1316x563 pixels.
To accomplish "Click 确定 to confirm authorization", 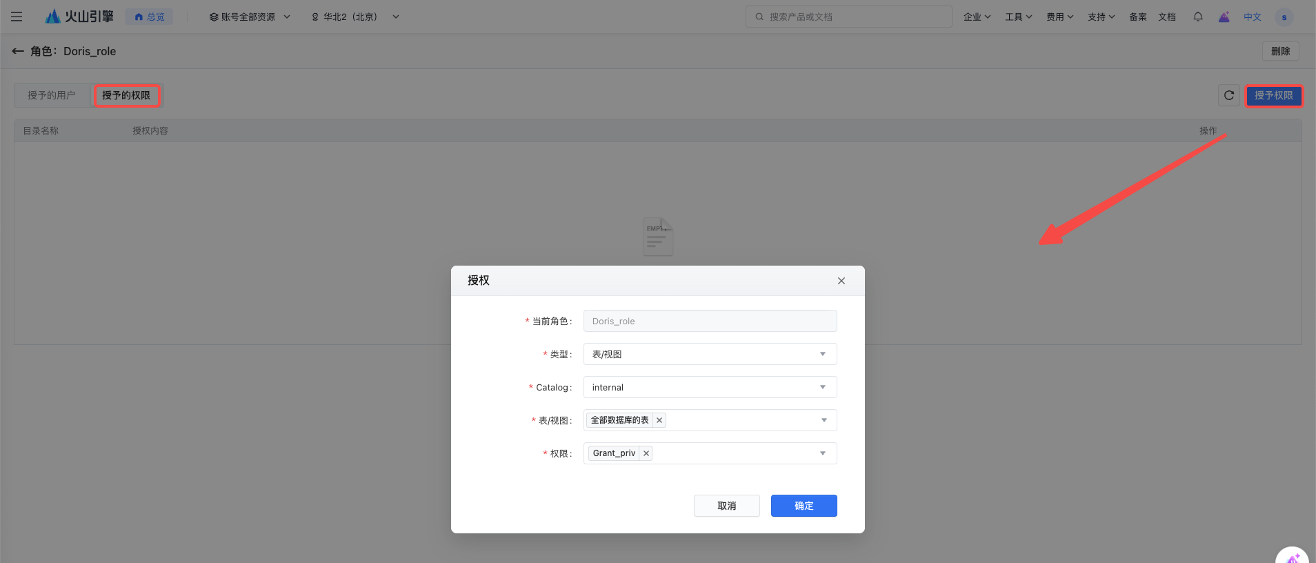I will pos(804,506).
